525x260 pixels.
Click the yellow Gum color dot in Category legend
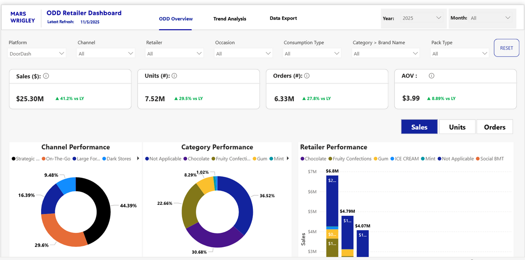[254, 158]
